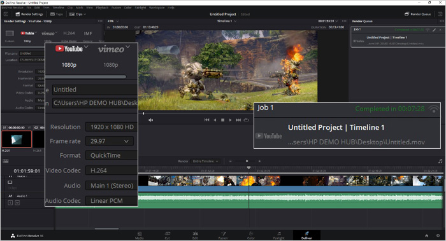
Task: Expand right panel layout toggle icon
Action: pos(440,14)
